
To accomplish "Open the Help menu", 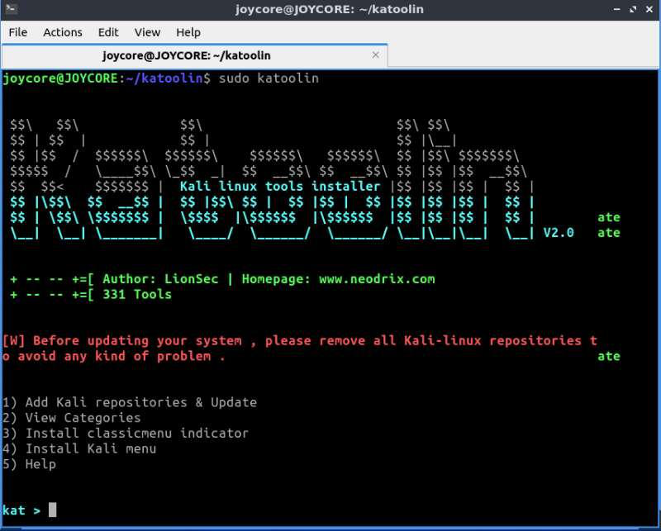I will point(188,32).
